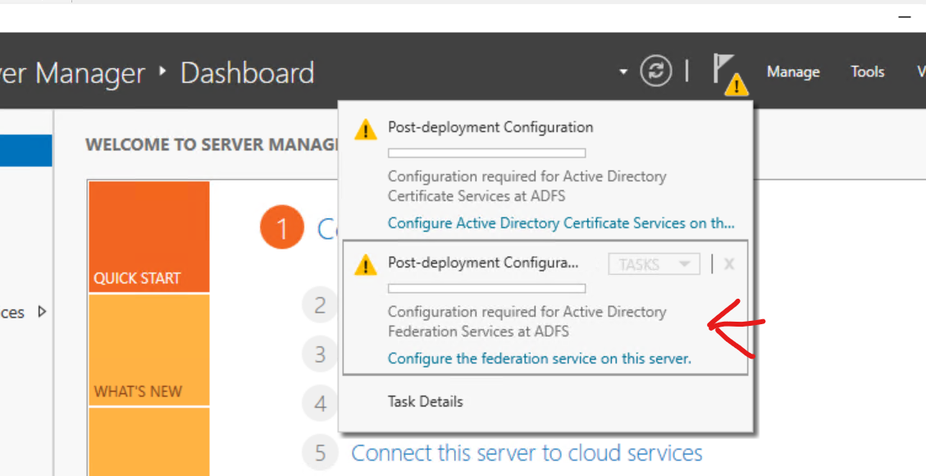
Task: Open Task Details
Action: pyautogui.click(x=425, y=401)
